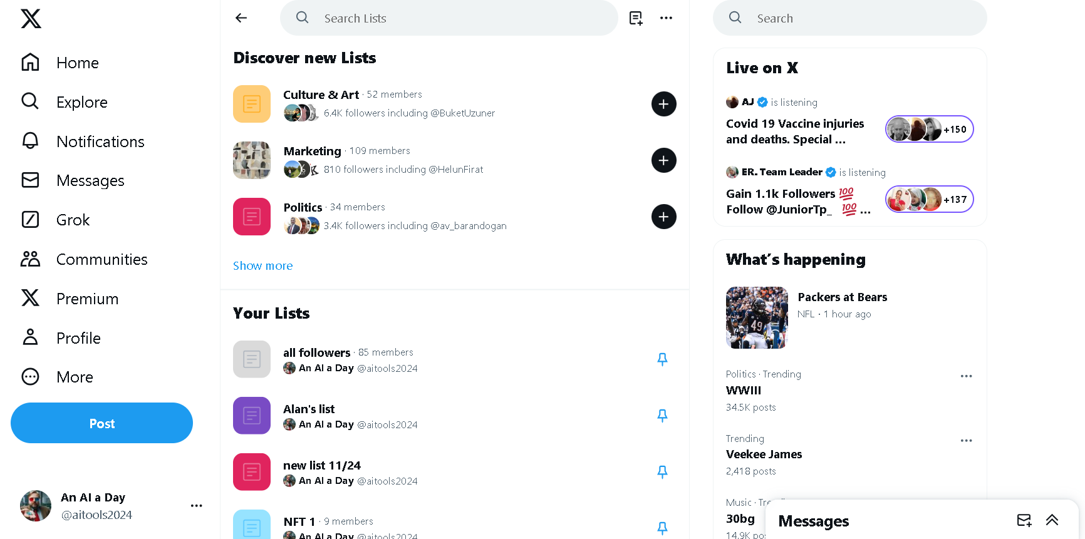This screenshot has width=1085, height=539.
Task: Unpin the "all followers" list
Action: 662,359
